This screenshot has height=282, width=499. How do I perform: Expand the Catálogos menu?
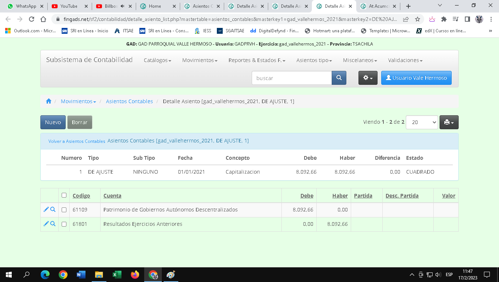[x=157, y=60]
